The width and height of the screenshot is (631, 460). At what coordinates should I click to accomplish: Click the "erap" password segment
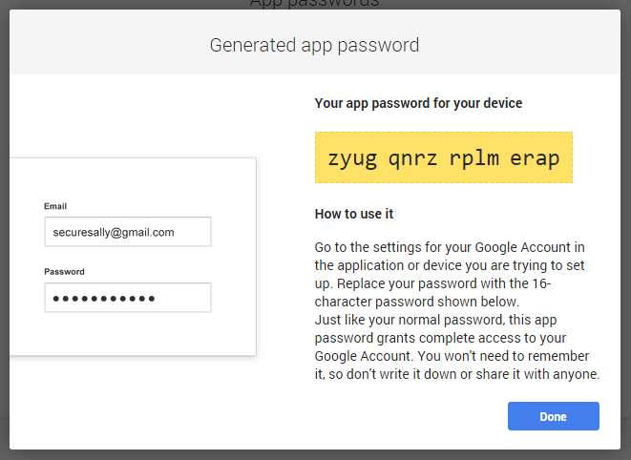click(x=535, y=157)
